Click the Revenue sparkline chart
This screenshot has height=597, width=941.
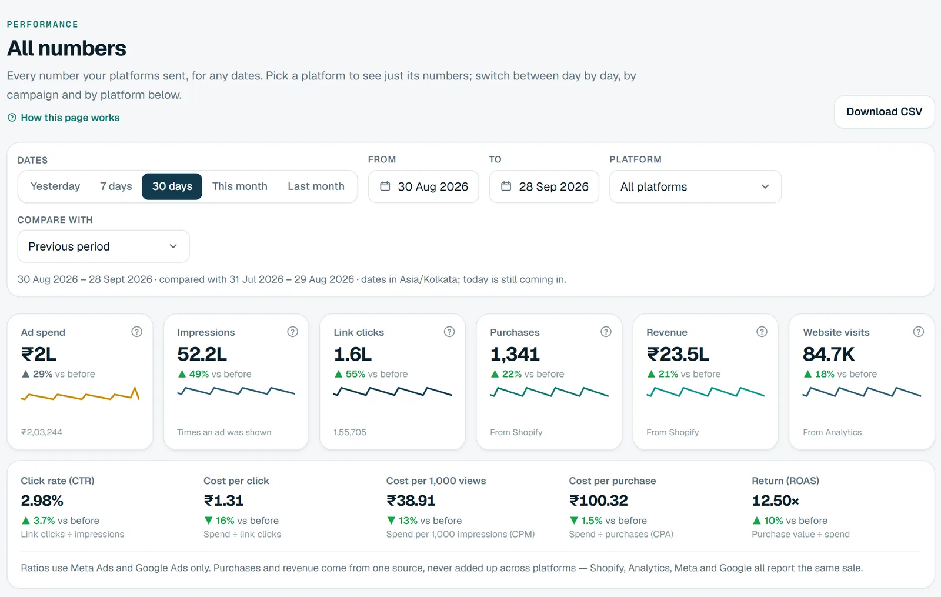coord(705,392)
